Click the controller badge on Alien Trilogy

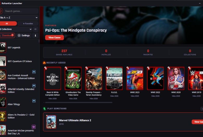pyautogui.click(x=34, y=101)
